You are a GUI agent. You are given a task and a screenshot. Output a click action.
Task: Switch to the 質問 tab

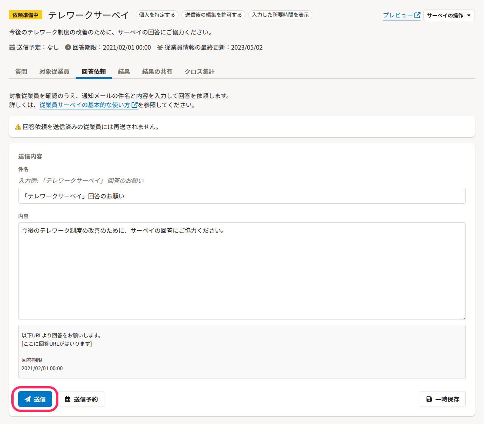tap(21, 72)
